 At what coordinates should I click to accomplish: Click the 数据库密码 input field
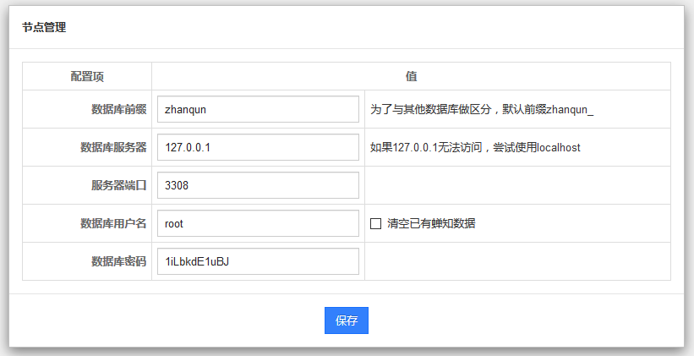tap(258, 261)
